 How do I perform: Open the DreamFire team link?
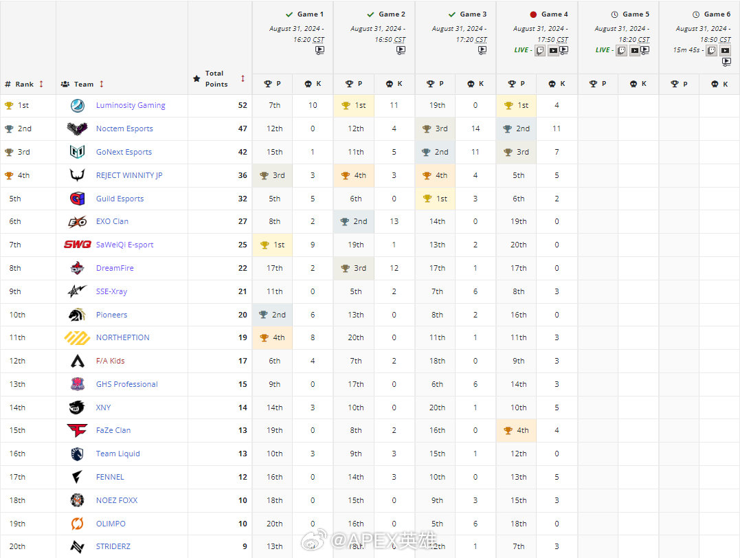pos(115,268)
